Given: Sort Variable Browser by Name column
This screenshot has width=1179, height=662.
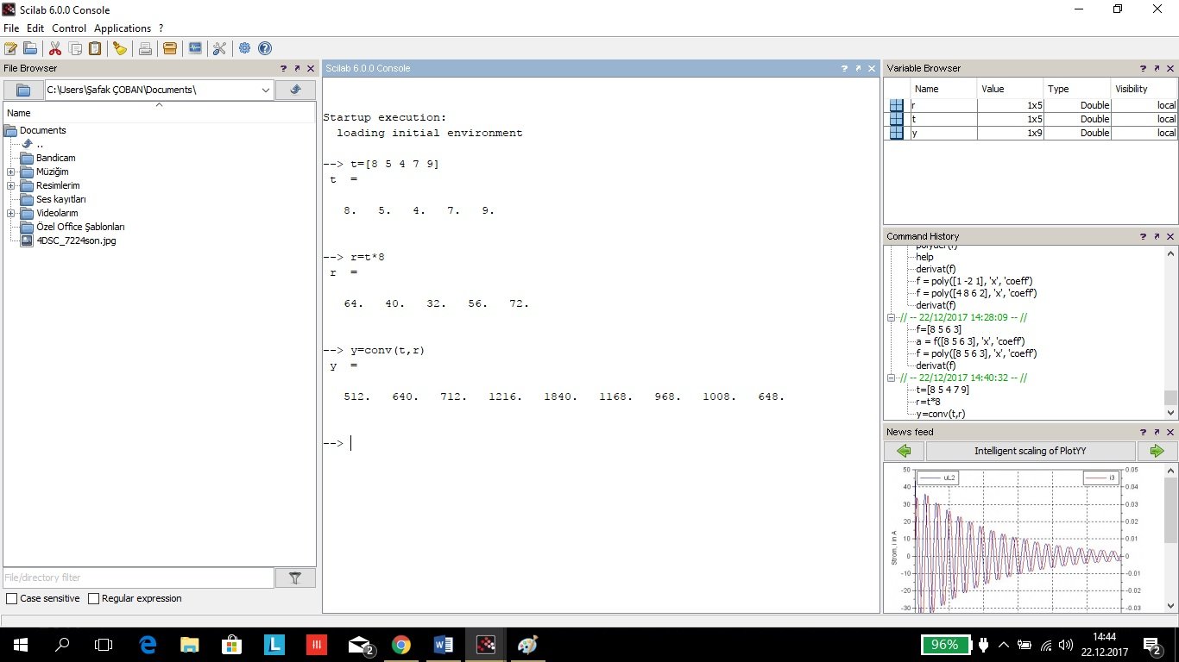Looking at the screenshot, I should click(943, 89).
